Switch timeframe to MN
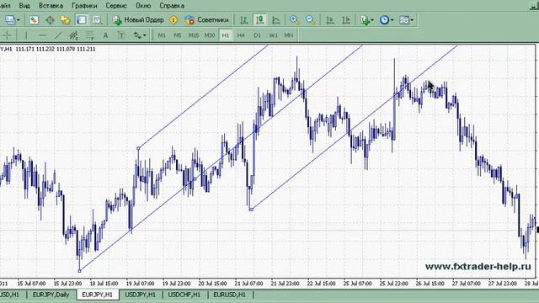The width and height of the screenshot is (539, 303). (x=289, y=35)
